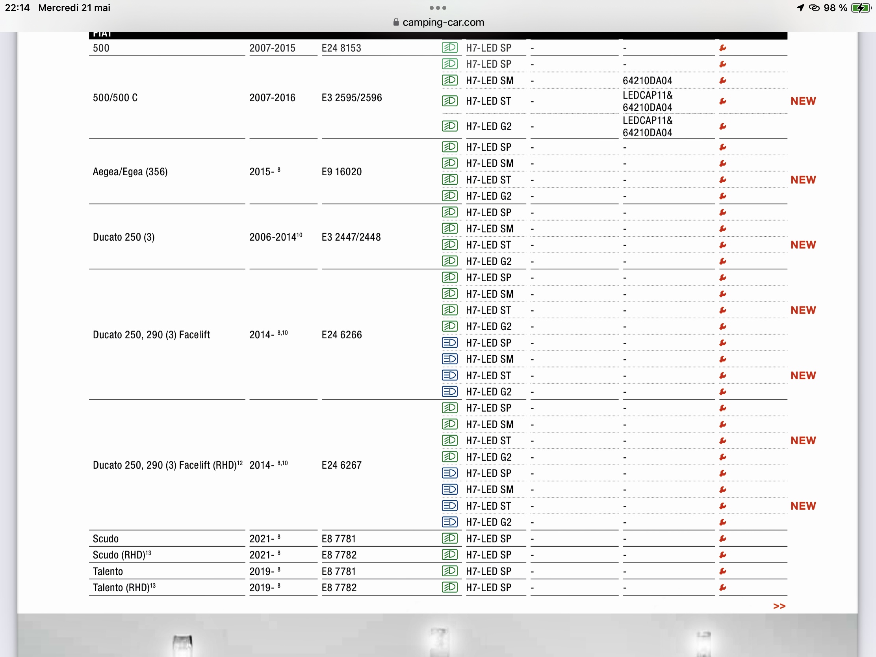Select the Ducato 250, 290 (3) Facelift model name
The image size is (876, 657).
click(x=151, y=335)
